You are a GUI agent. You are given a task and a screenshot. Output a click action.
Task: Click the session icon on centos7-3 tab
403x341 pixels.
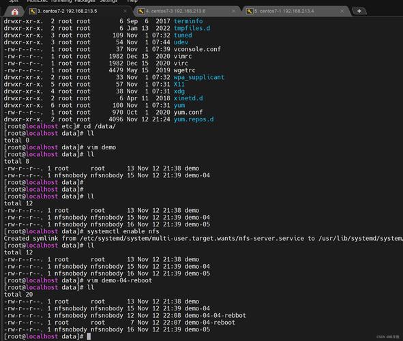point(141,11)
